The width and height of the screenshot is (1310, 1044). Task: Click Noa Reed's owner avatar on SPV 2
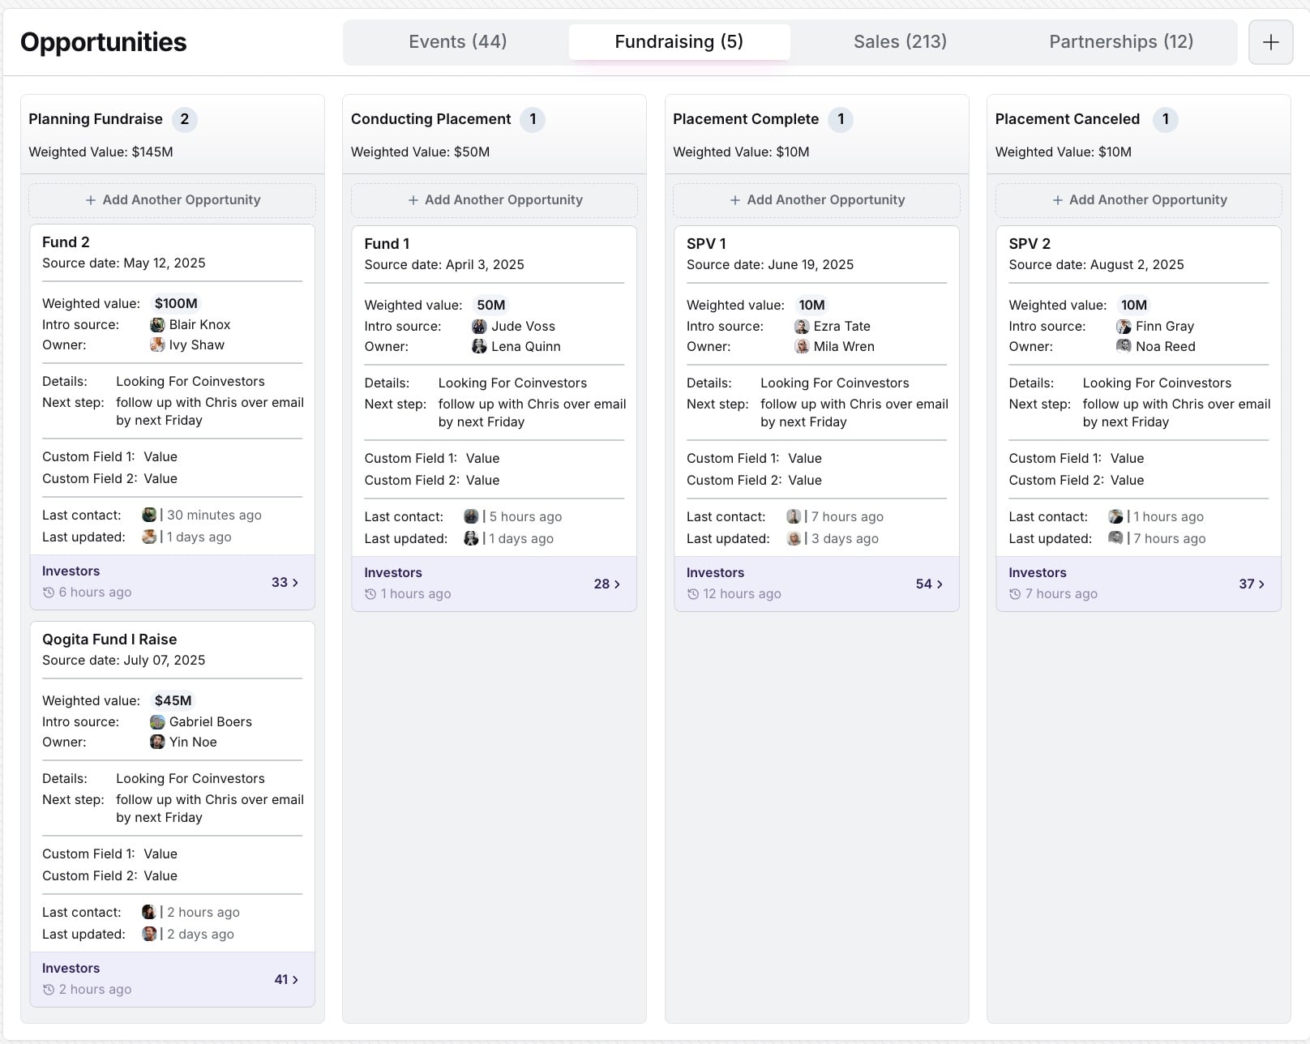[1124, 347]
